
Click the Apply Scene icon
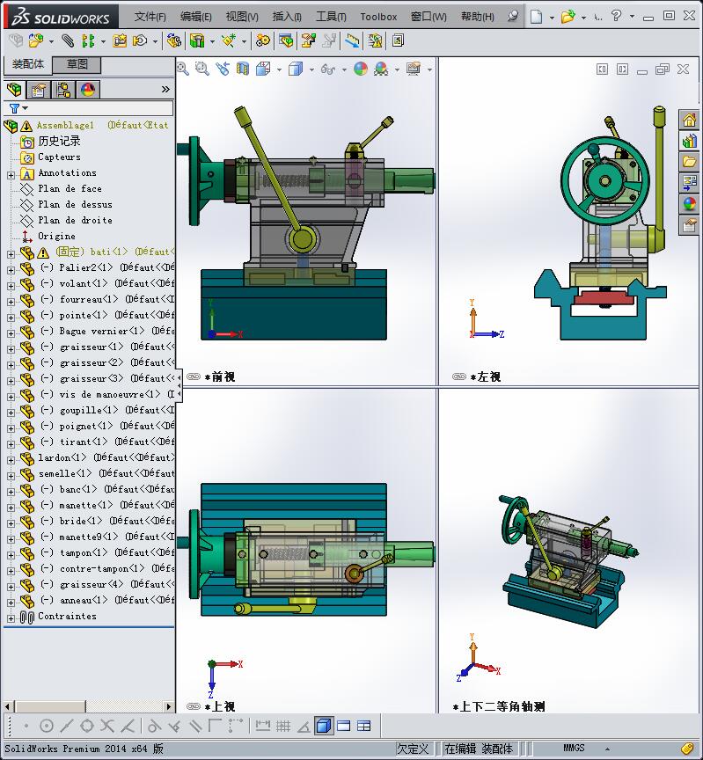coord(381,69)
